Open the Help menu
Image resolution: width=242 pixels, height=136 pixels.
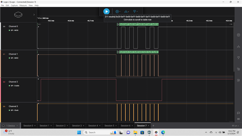click(36, 5)
